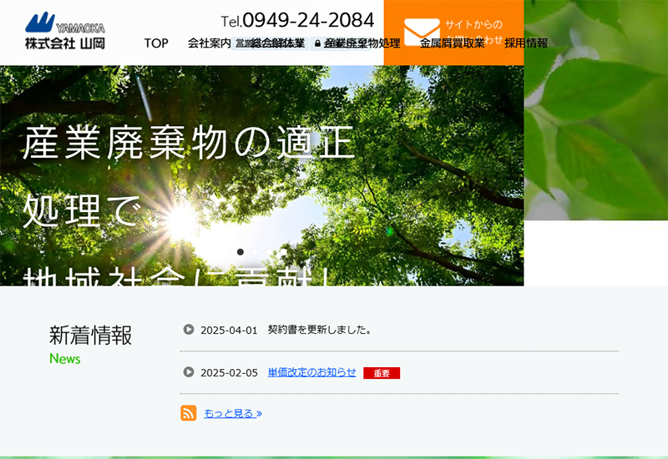668x459 pixels.
Task: Open the 採用情報 menu item
Action: pyautogui.click(x=526, y=43)
